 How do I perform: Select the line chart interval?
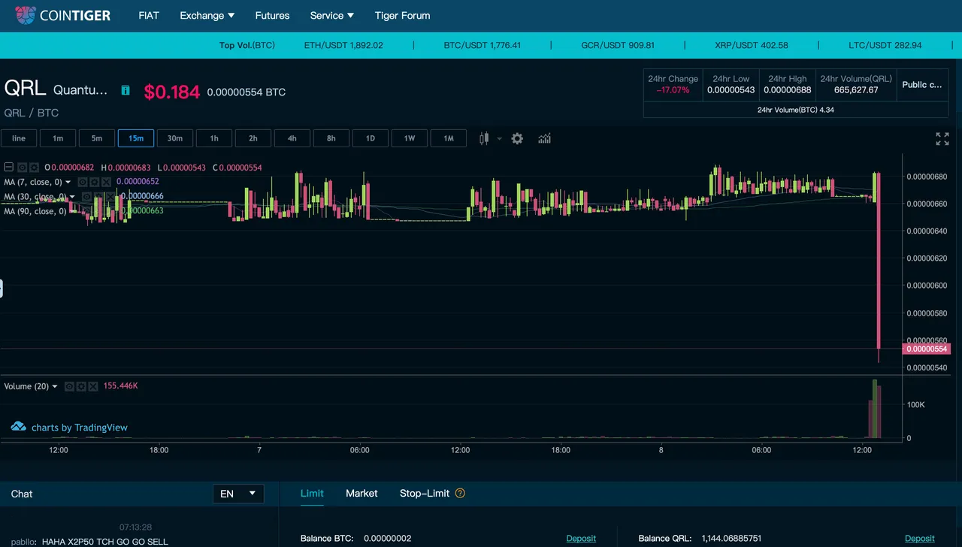click(19, 138)
